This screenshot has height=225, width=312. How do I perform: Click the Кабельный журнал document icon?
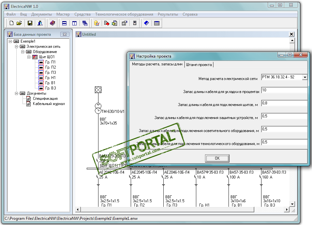click(x=29, y=104)
